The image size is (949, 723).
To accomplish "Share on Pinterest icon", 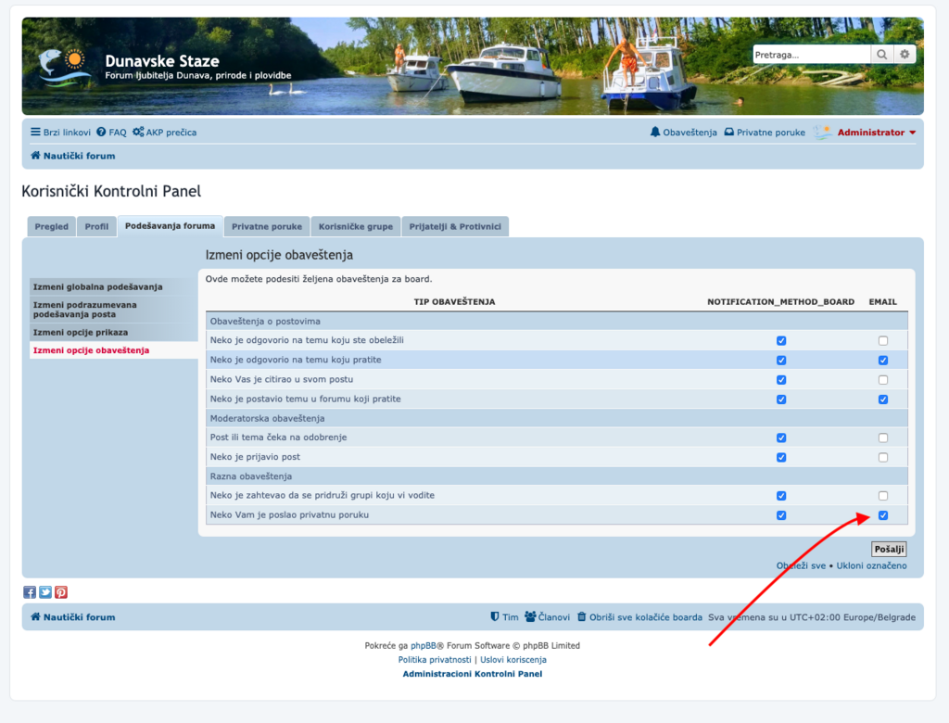I will point(61,592).
